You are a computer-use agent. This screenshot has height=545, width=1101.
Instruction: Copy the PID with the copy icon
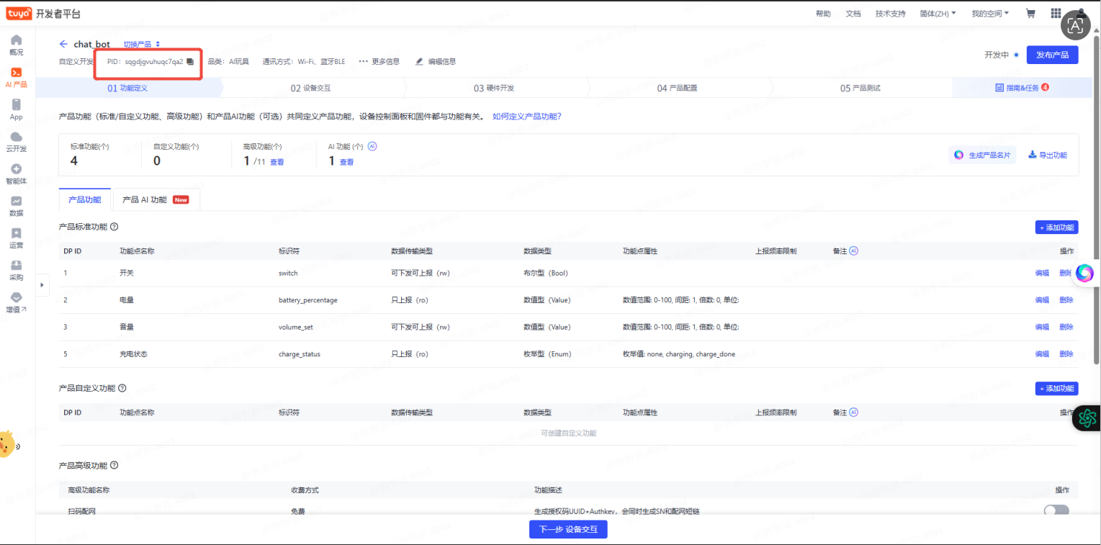coord(190,61)
